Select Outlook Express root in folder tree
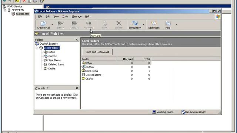Image resolution: width=237 pixels, height=133 pixels. 49,44
